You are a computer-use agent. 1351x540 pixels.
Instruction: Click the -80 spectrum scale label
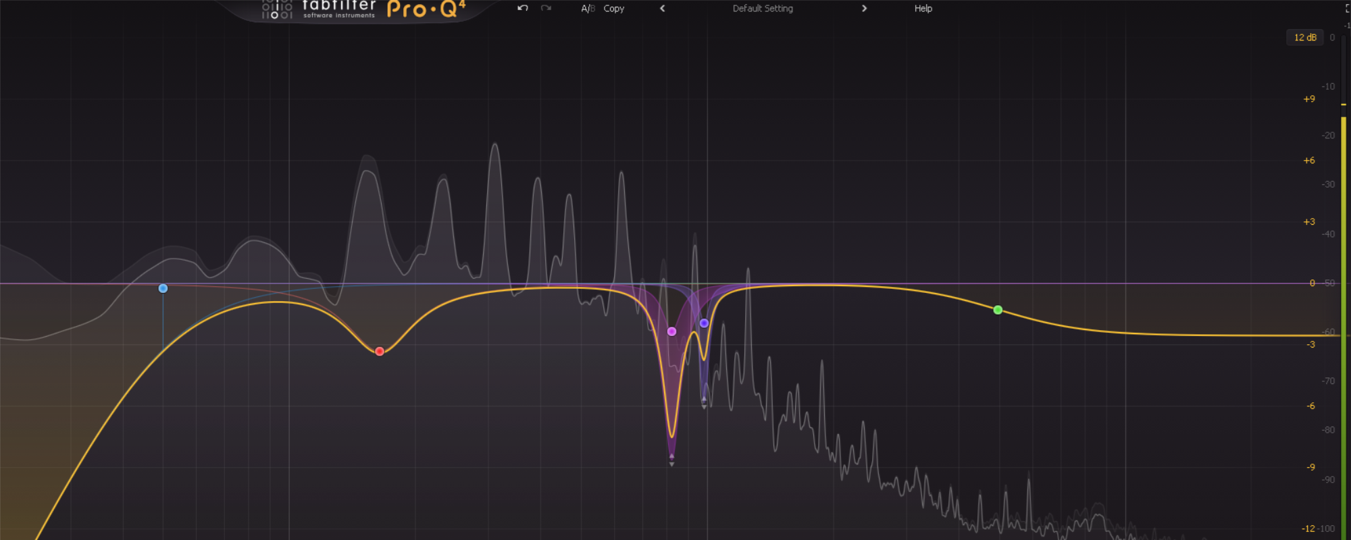click(x=1328, y=430)
